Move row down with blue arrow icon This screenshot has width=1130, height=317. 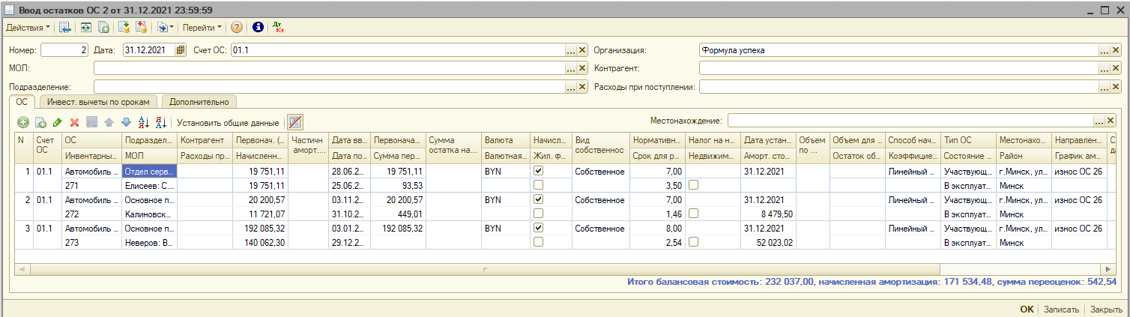click(x=126, y=122)
